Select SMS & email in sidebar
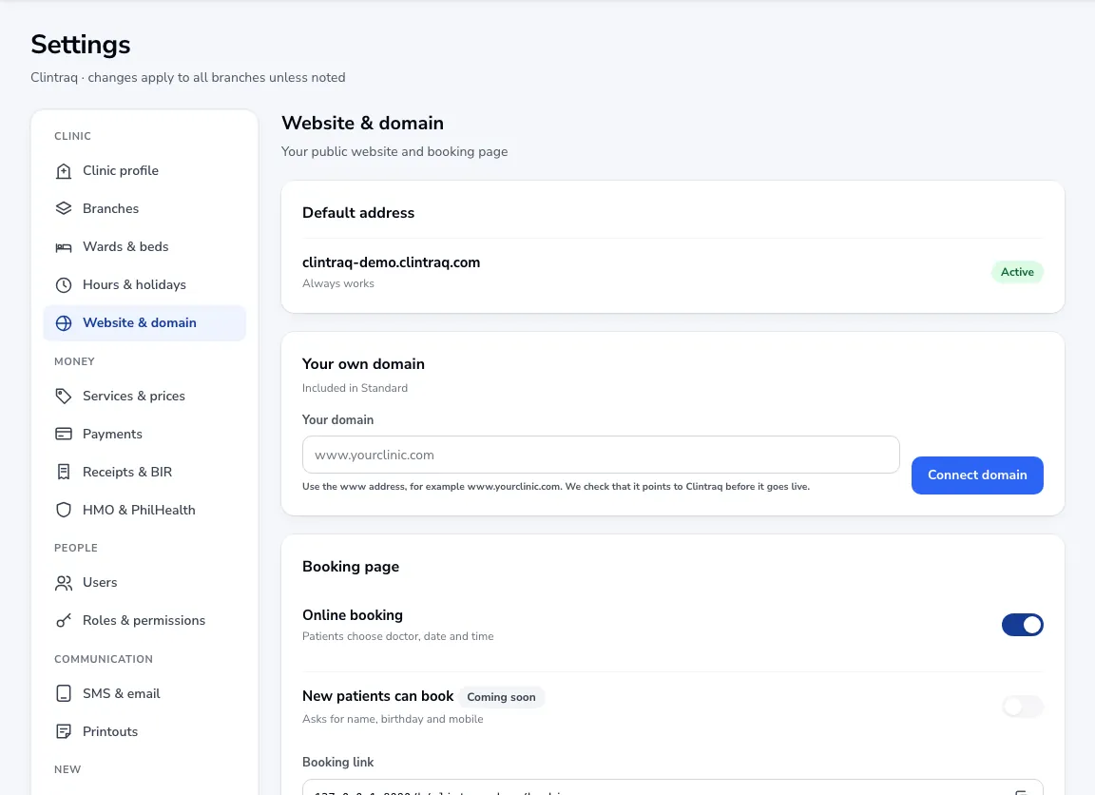 point(144,693)
